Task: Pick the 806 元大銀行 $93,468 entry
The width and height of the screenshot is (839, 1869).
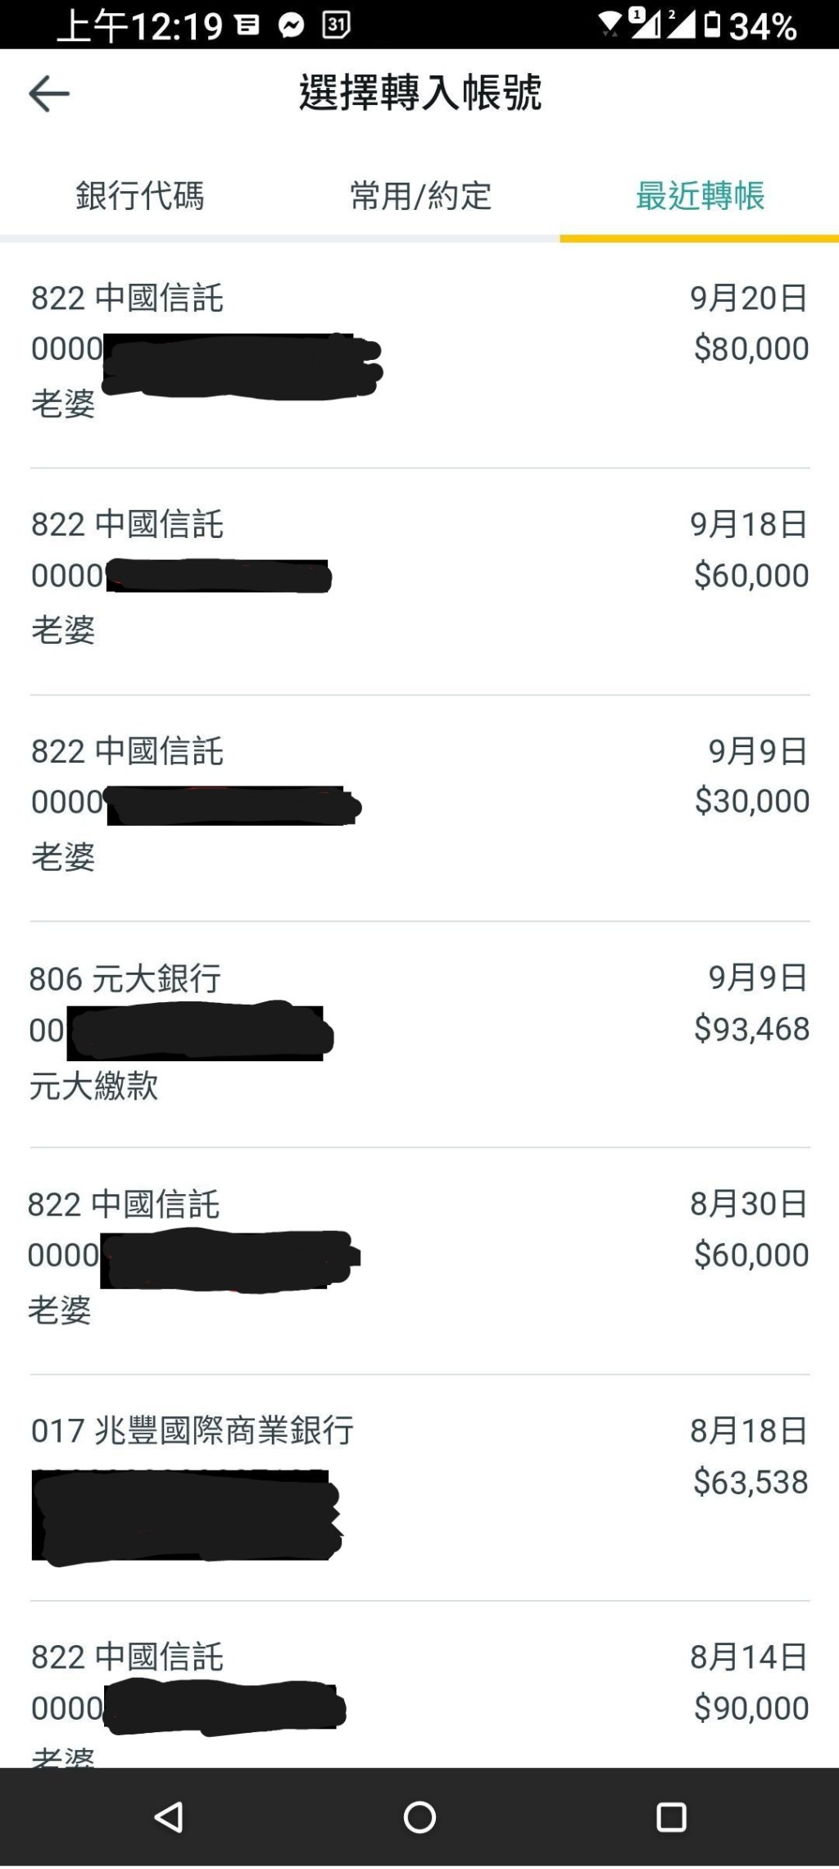Action: 419,1032
